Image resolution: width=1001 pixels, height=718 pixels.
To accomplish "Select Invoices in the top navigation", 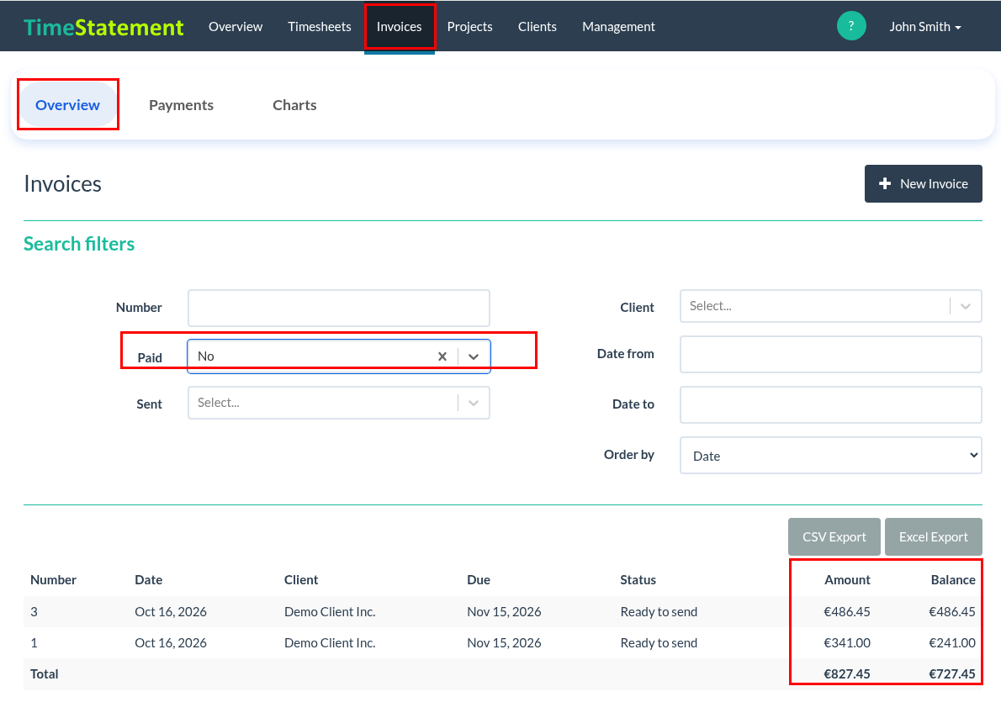I will click(x=399, y=27).
